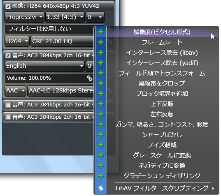Click the green plus icon beside 上下反転

point(101,104)
